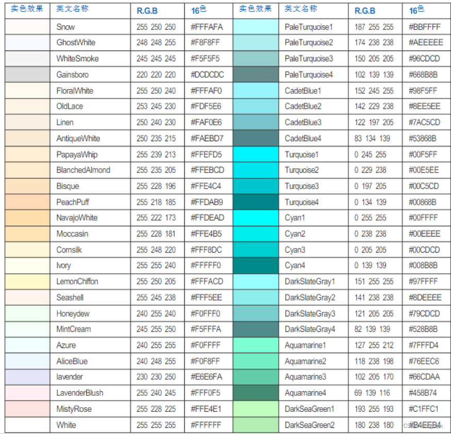
Task: Click the hex code #7AC5CD
Action: point(425,122)
